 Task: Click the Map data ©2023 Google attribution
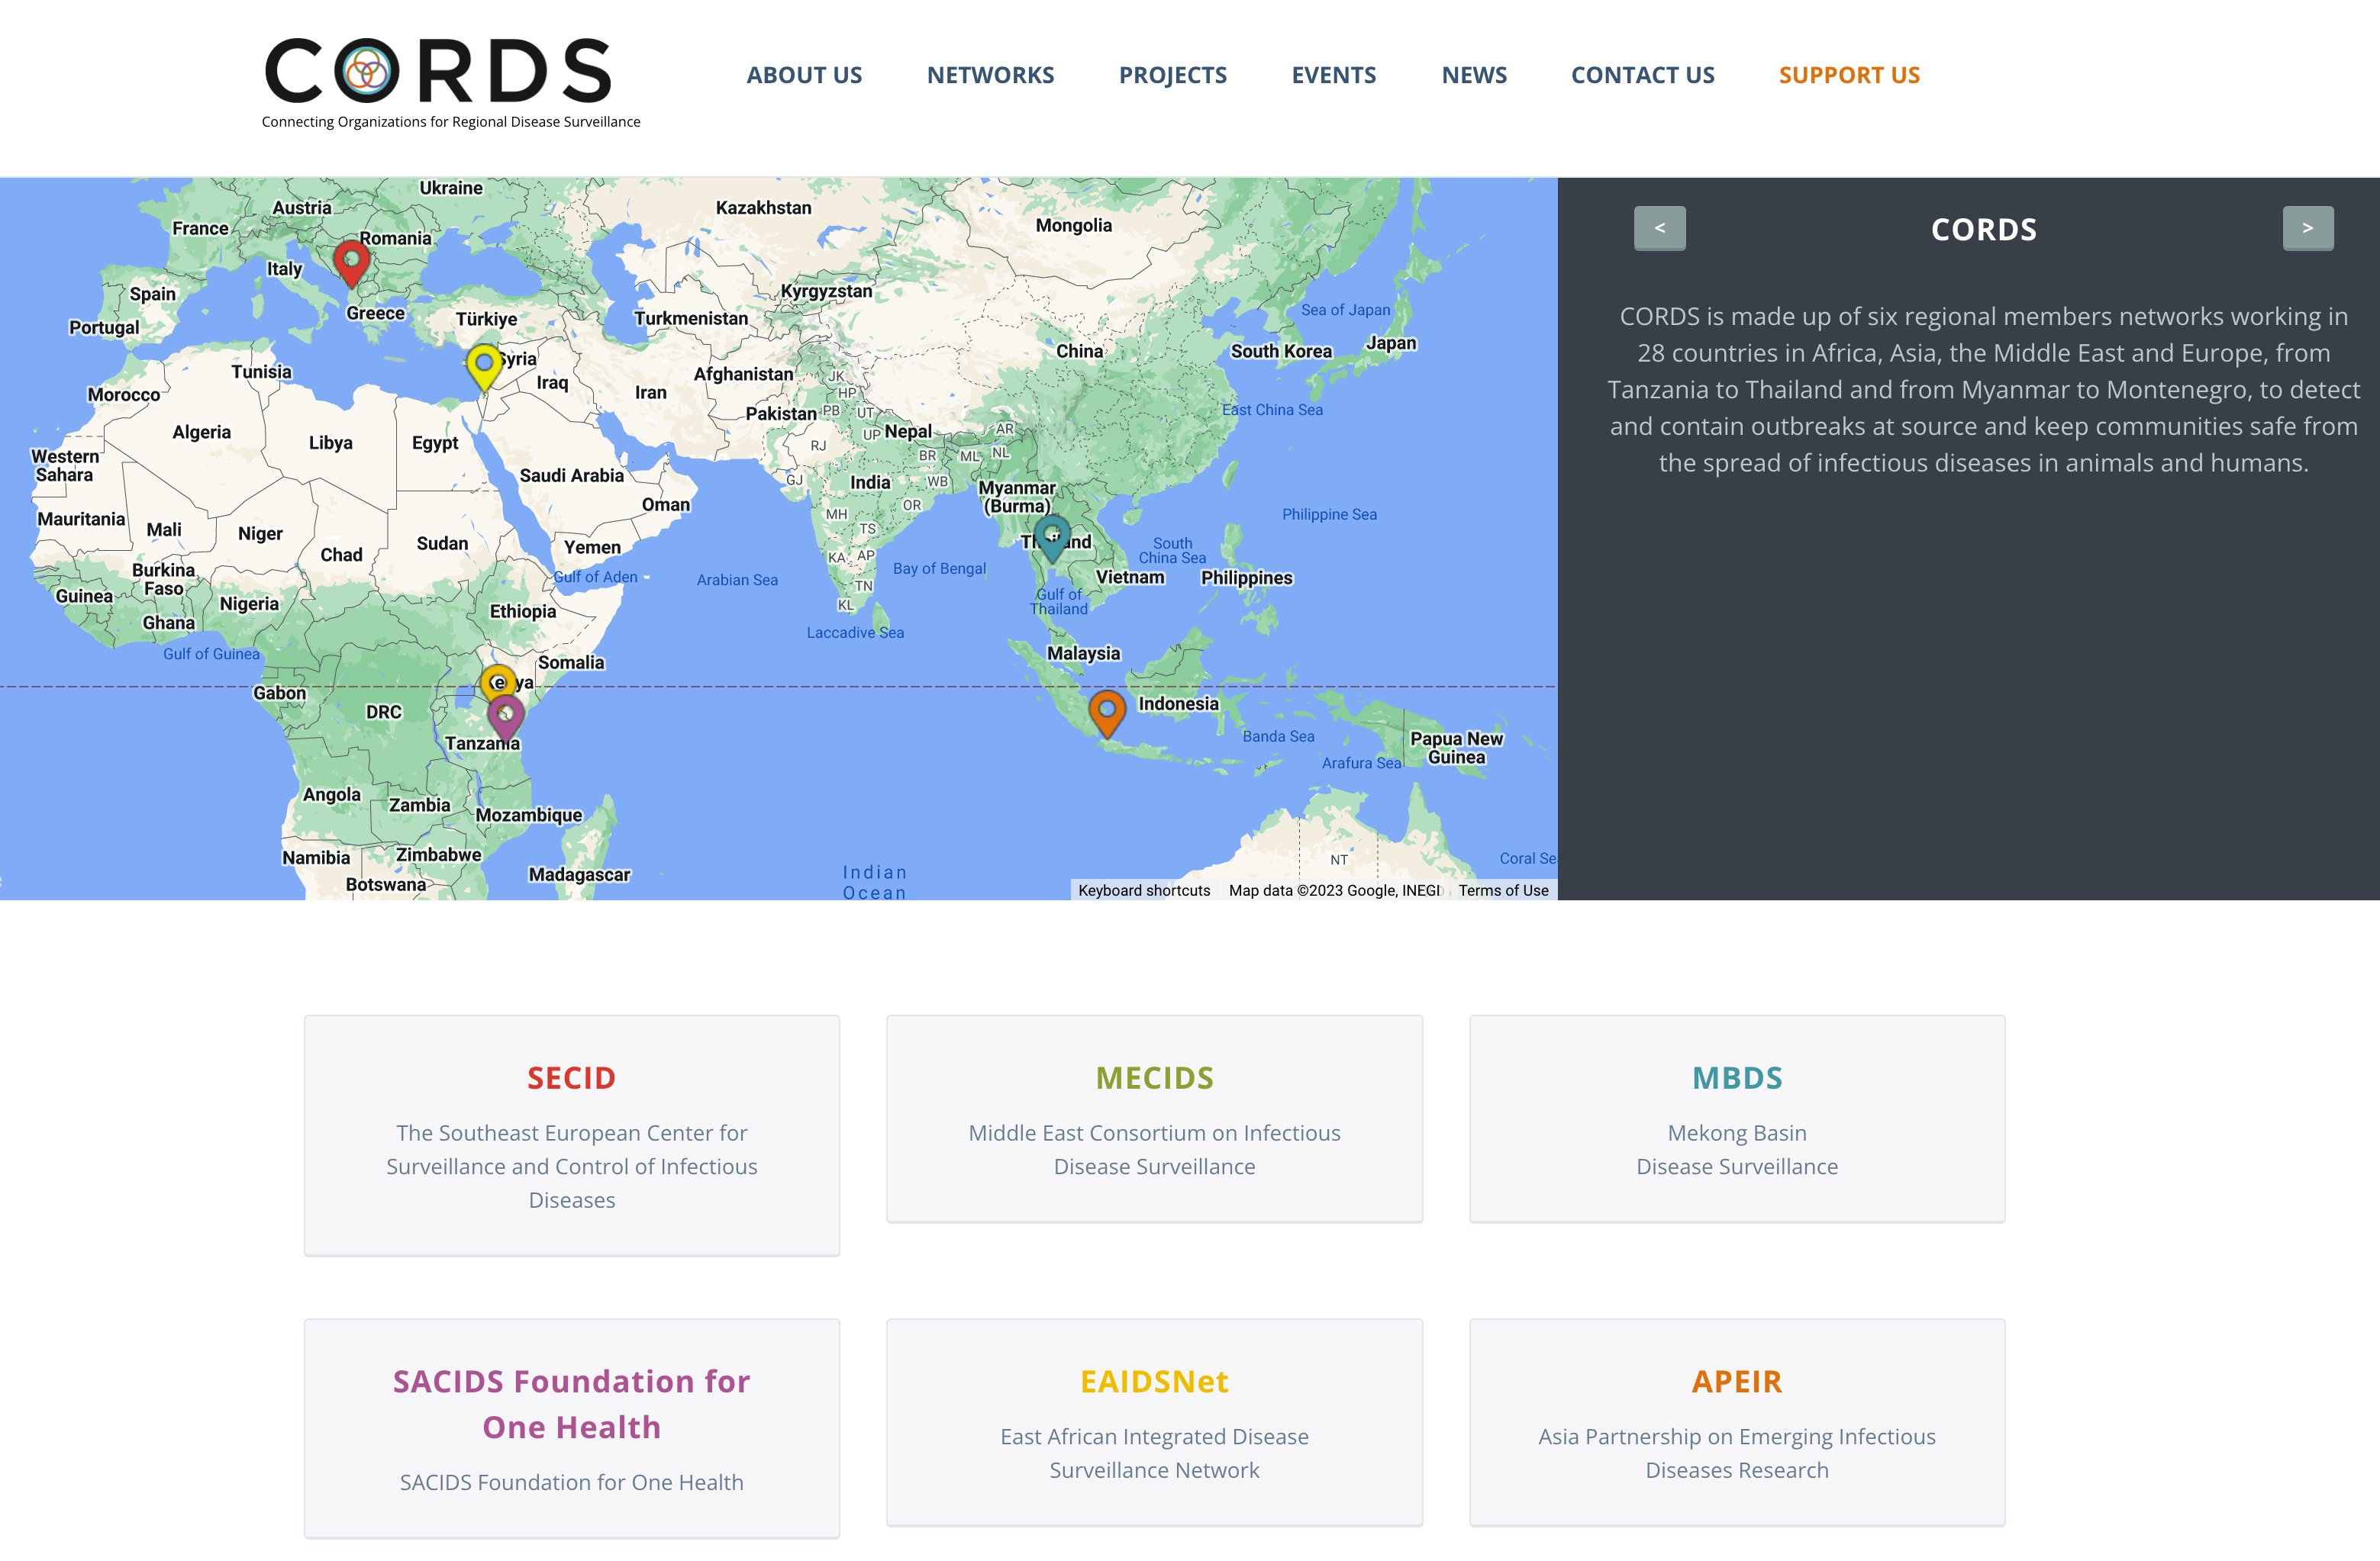click(1335, 890)
